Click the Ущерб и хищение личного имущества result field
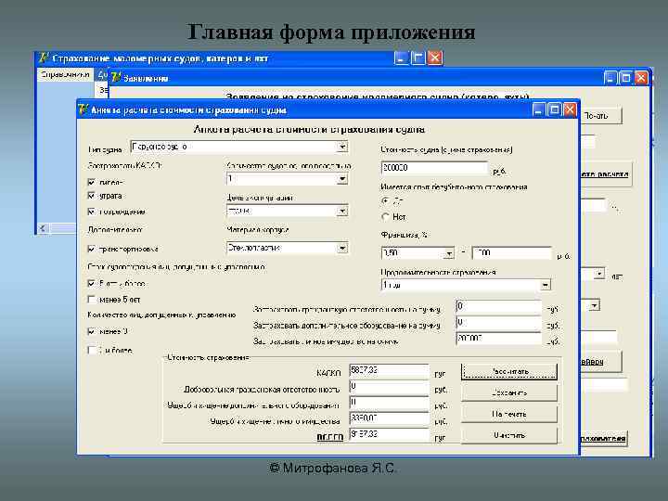Screen dimensions: 668x501 click(x=389, y=418)
